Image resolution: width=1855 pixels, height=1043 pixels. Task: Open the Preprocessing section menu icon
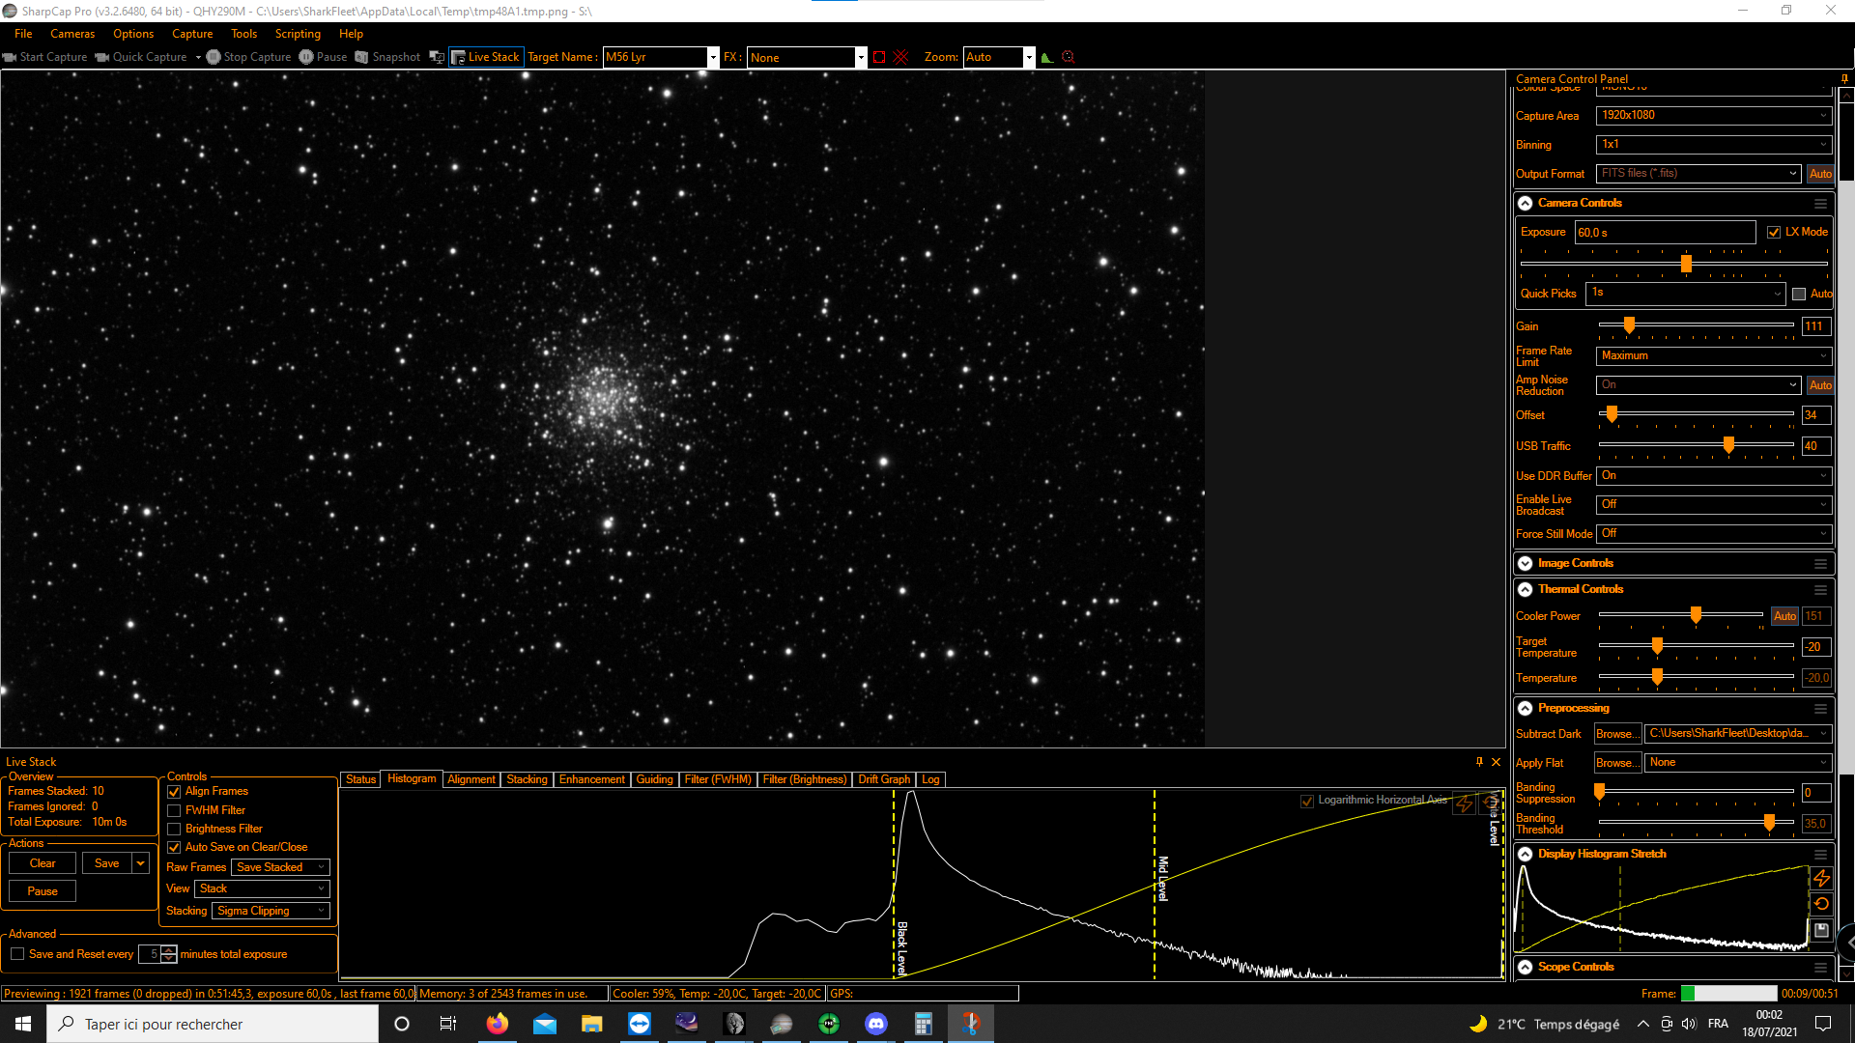point(1820,709)
